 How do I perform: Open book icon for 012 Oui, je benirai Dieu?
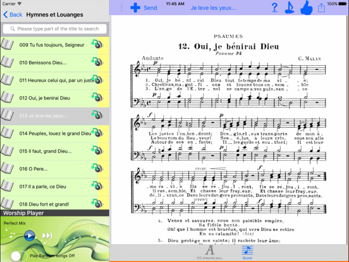(x=7, y=97)
